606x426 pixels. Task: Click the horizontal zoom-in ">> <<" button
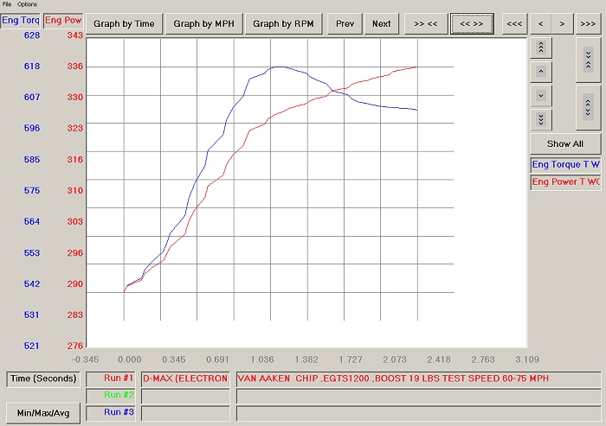click(x=425, y=23)
